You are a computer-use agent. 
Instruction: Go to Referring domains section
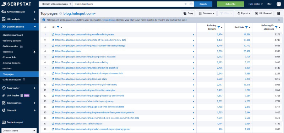click(12, 41)
